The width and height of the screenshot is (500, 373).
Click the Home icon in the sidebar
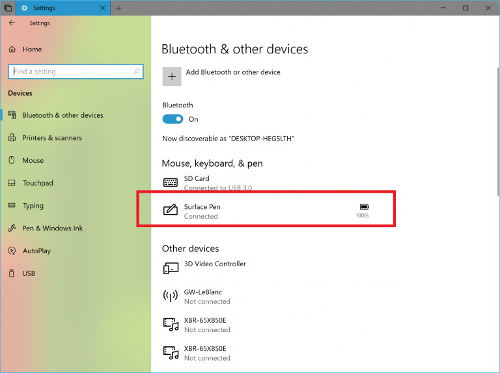point(12,49)
